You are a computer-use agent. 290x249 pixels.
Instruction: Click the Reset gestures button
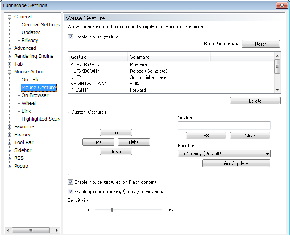coord(261,44)
